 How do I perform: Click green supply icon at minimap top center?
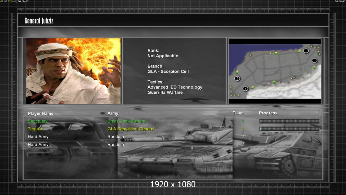tap(276, 53)
